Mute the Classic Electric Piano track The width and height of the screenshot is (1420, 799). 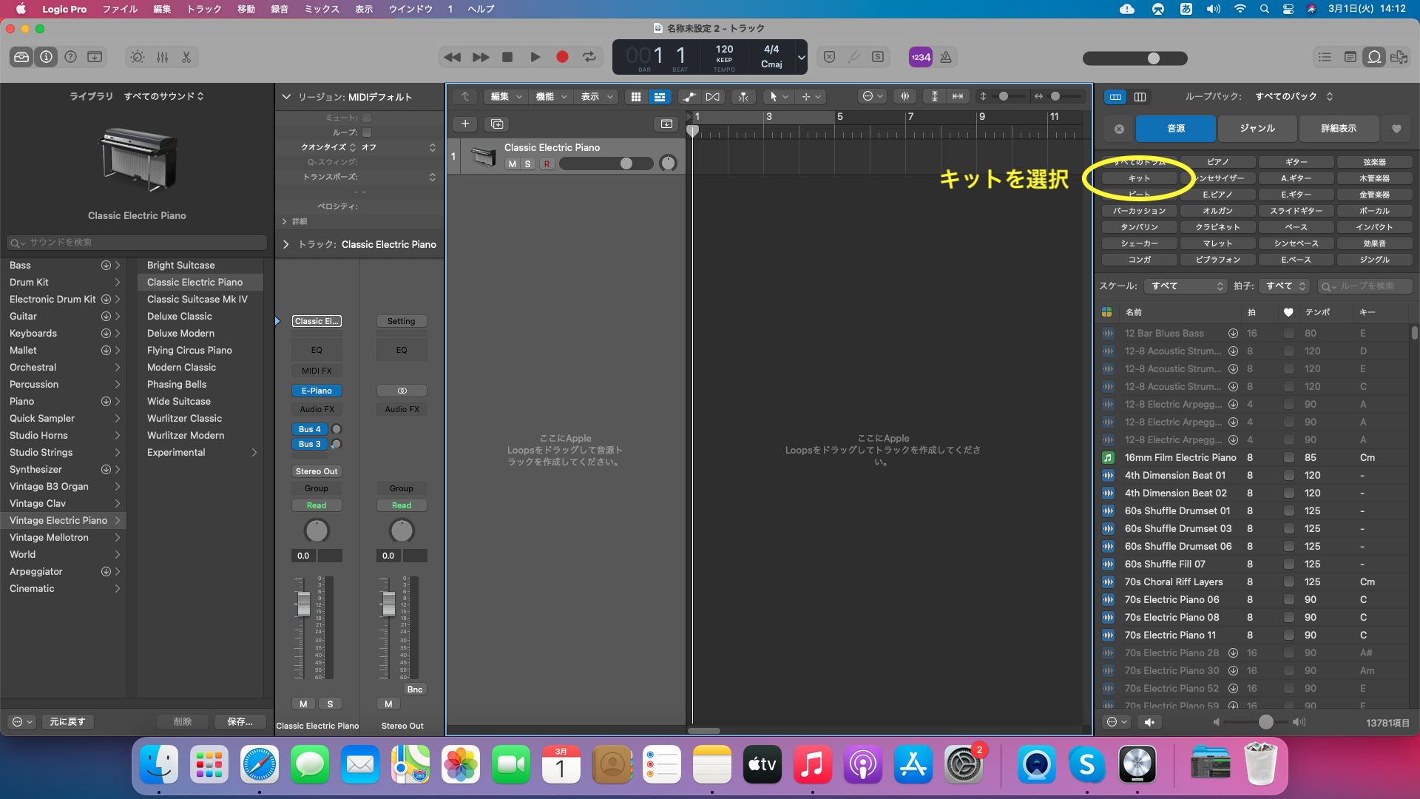(x=512, y=164)
